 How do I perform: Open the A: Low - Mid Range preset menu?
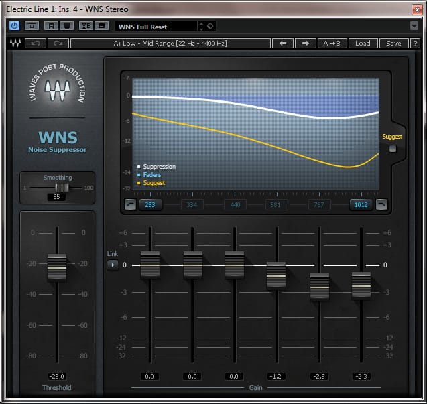click(x=170, y=44)
